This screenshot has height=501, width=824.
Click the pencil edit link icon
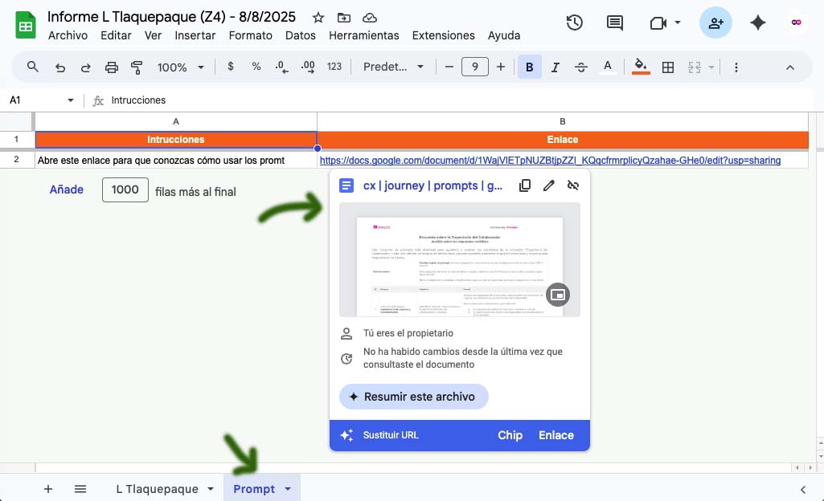[549, 185]
